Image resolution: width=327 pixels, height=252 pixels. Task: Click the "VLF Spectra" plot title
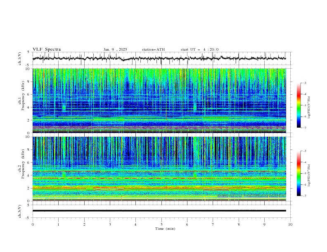click(47, 49)
